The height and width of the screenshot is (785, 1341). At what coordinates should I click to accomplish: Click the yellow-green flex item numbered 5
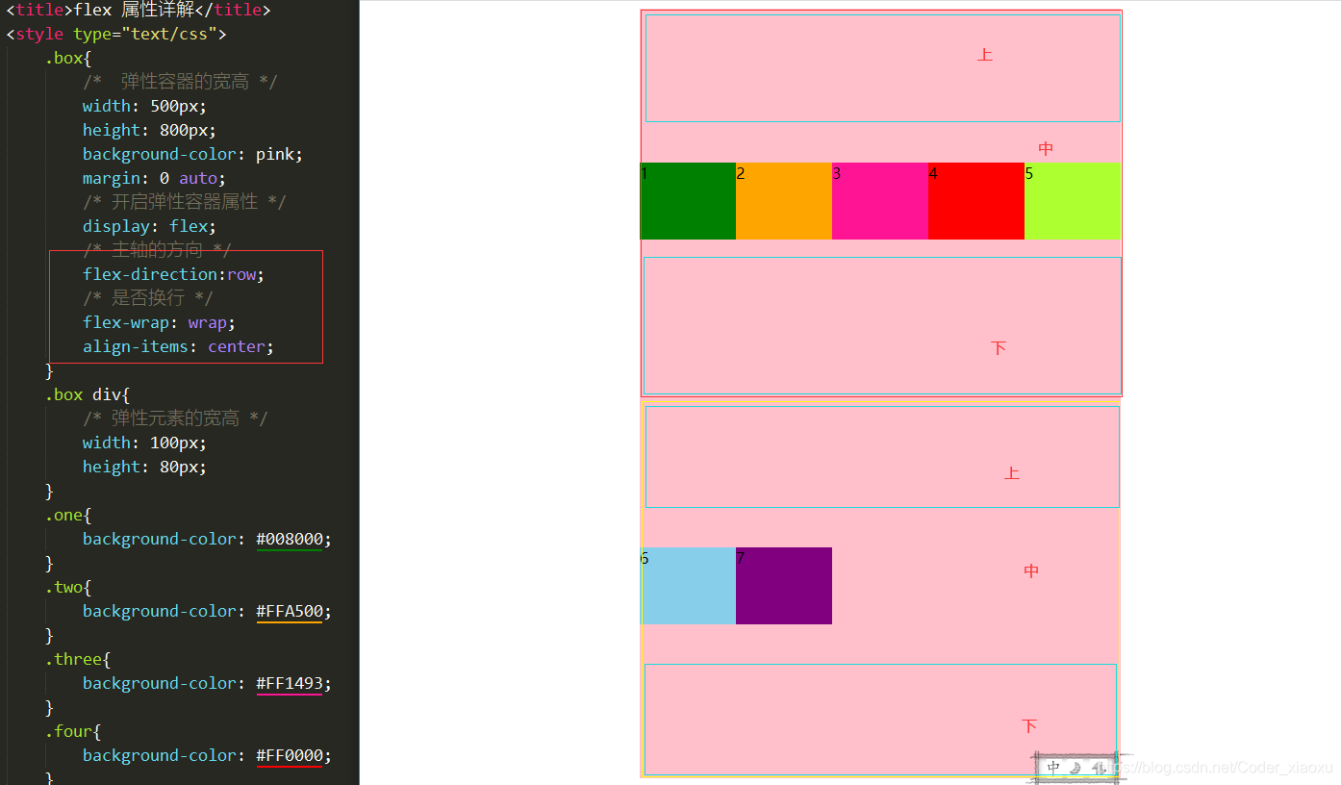pyautogui.click(x=1073, y=201)
